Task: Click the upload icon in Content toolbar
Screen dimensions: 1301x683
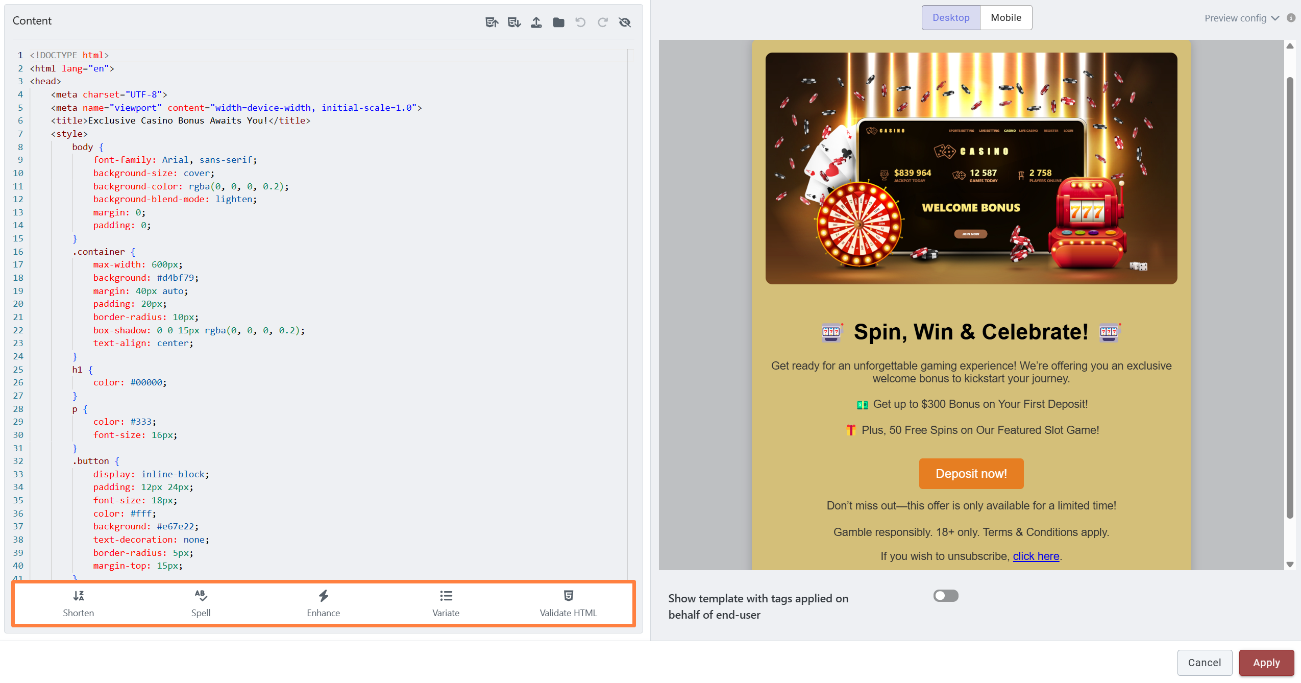Action: coord(536,22)
